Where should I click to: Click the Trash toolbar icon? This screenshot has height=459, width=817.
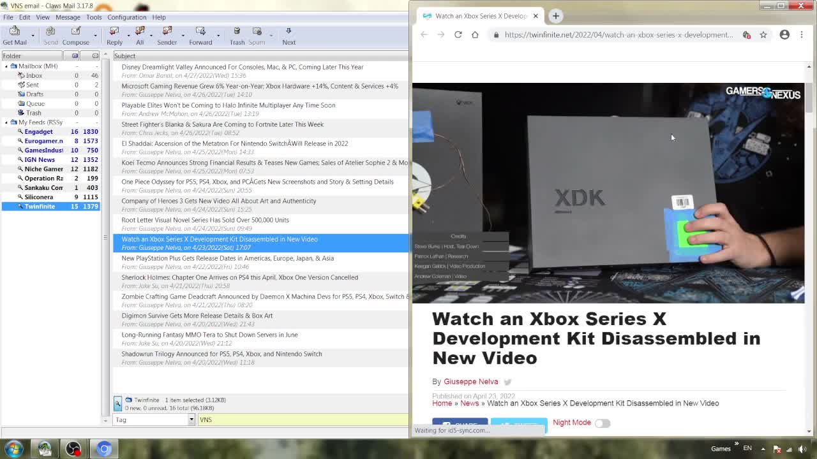pos(237,36)
